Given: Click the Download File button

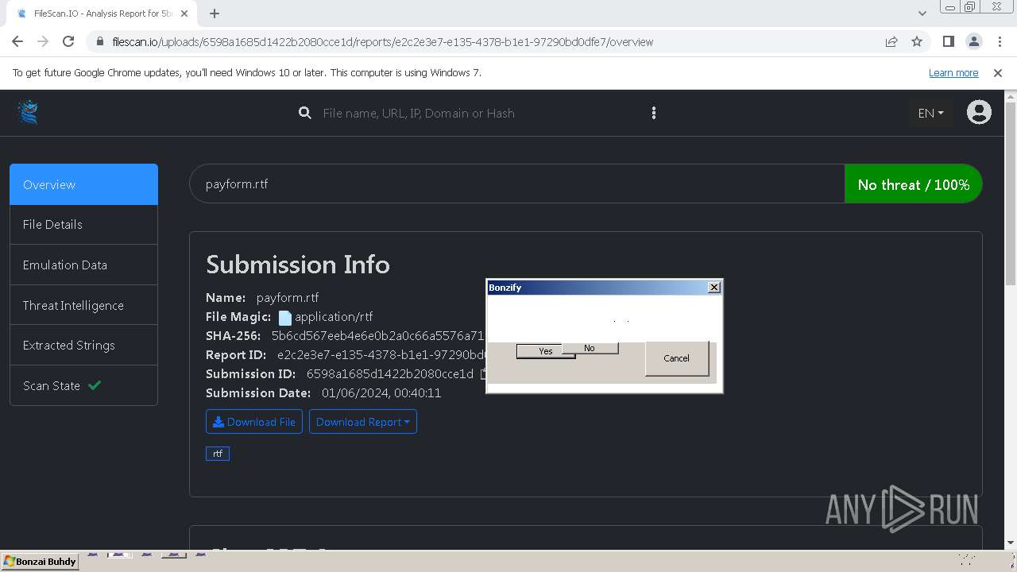Looking at the screenshot, I should (x=254, y=422).
